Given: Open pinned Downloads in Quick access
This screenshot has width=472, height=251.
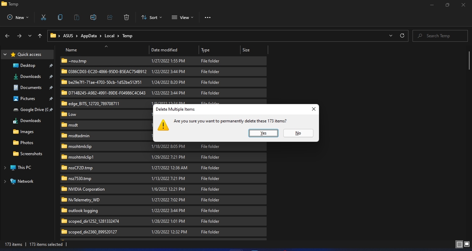Looking at the screenshot, I should 30,77.
